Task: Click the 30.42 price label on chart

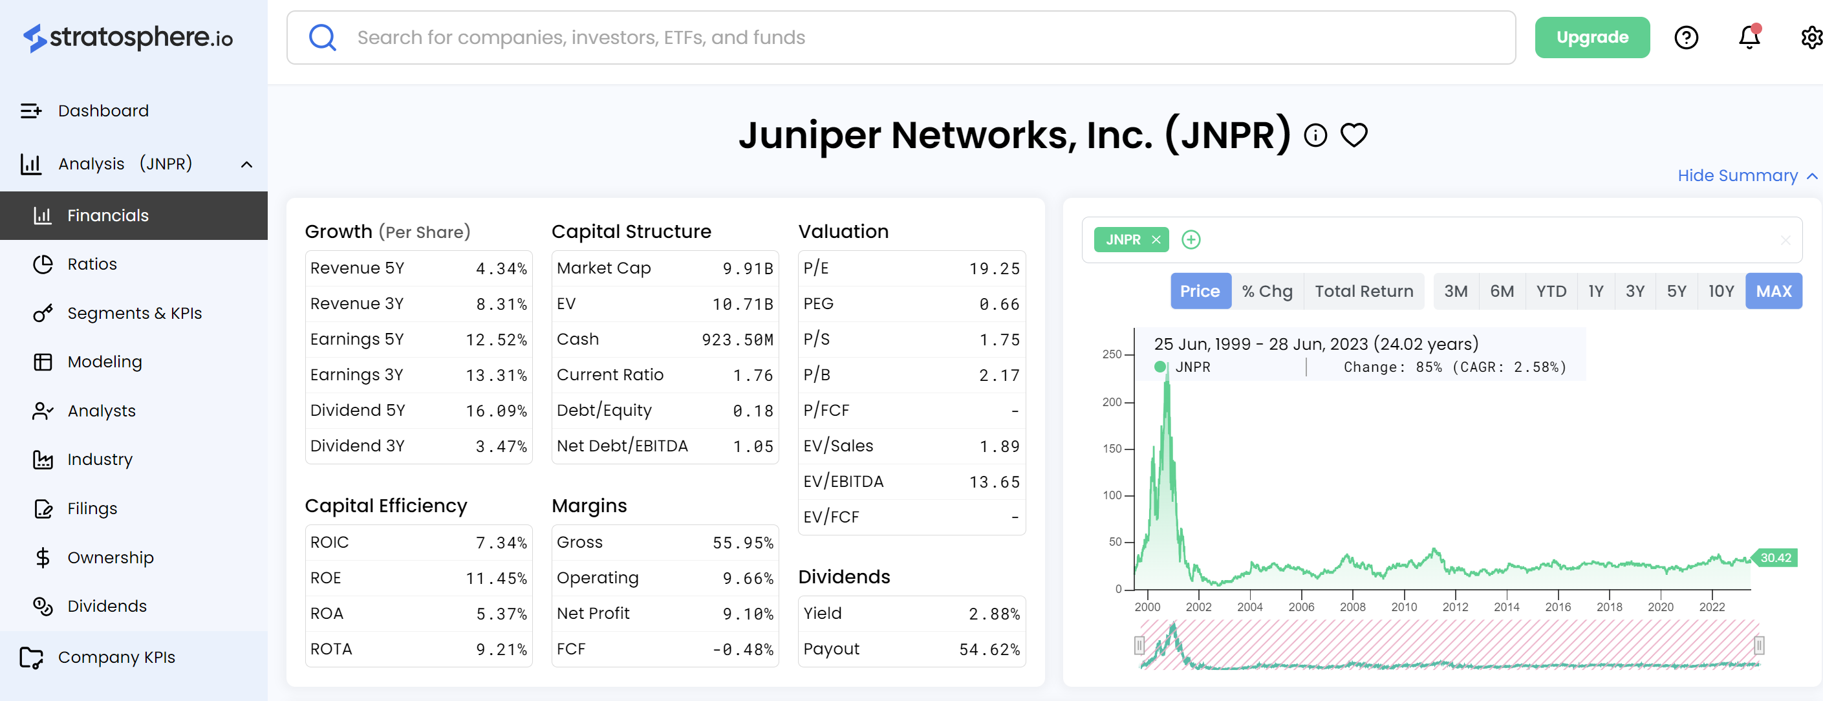Action: click(x=1774, y=557)
